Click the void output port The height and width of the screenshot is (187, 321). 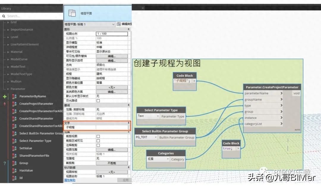(x=296, y=93)
